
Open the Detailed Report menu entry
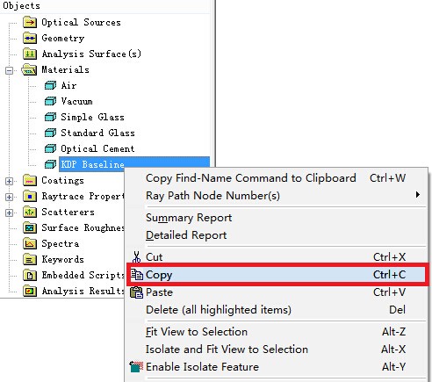(277, 235)
